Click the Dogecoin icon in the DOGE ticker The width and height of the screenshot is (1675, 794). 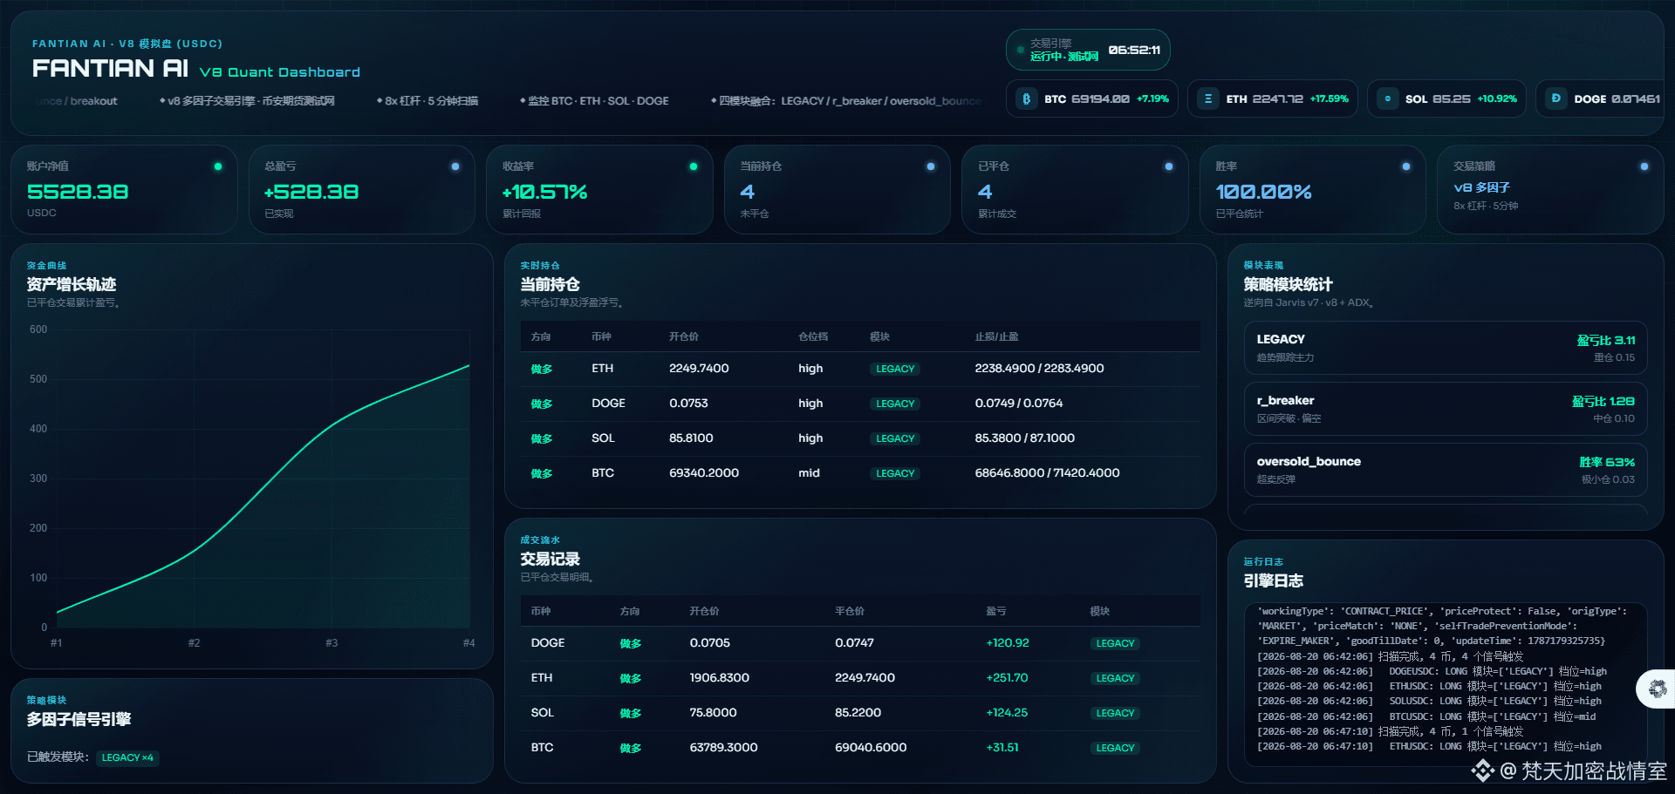click(1556, 99)
